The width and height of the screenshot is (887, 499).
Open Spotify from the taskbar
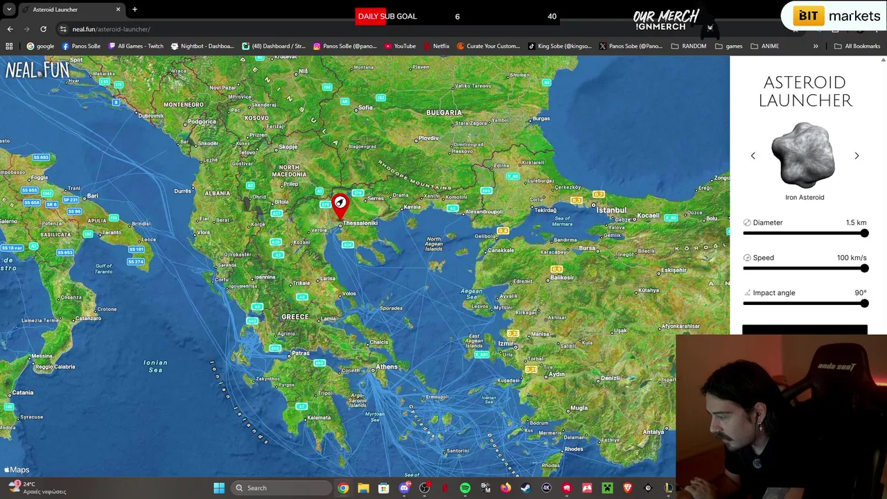pyautogui.click(x=465, y=488)
